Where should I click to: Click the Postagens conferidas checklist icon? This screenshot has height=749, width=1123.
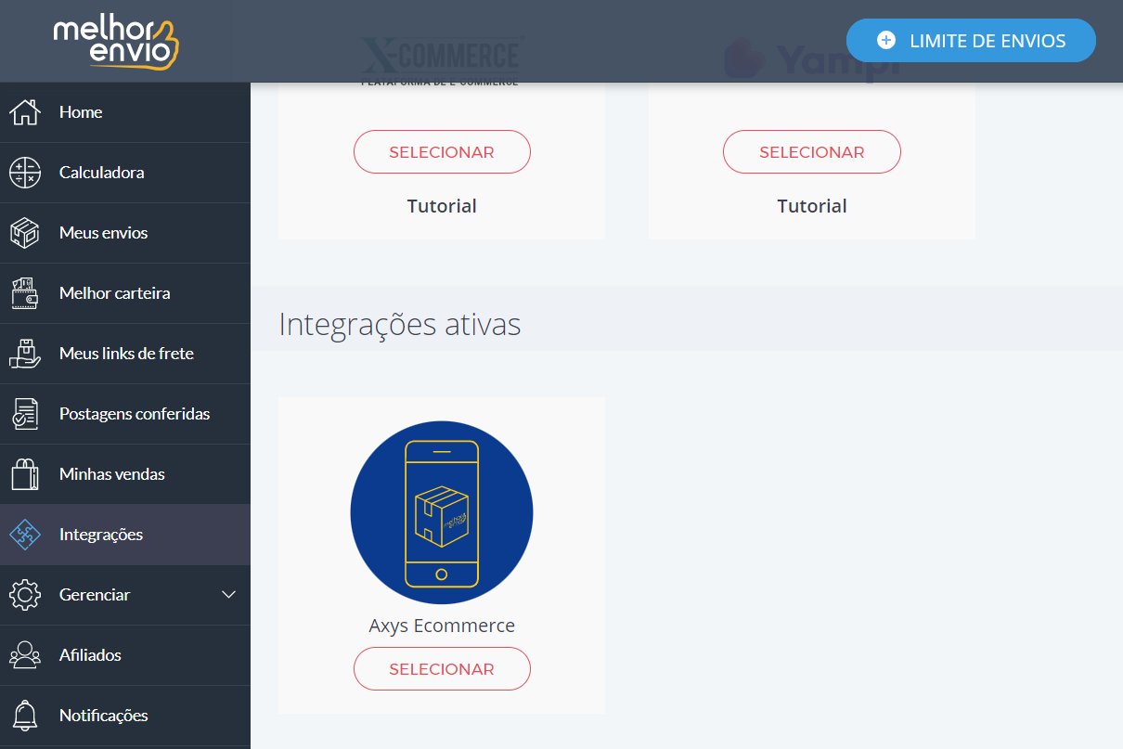[x=25, y=414]
